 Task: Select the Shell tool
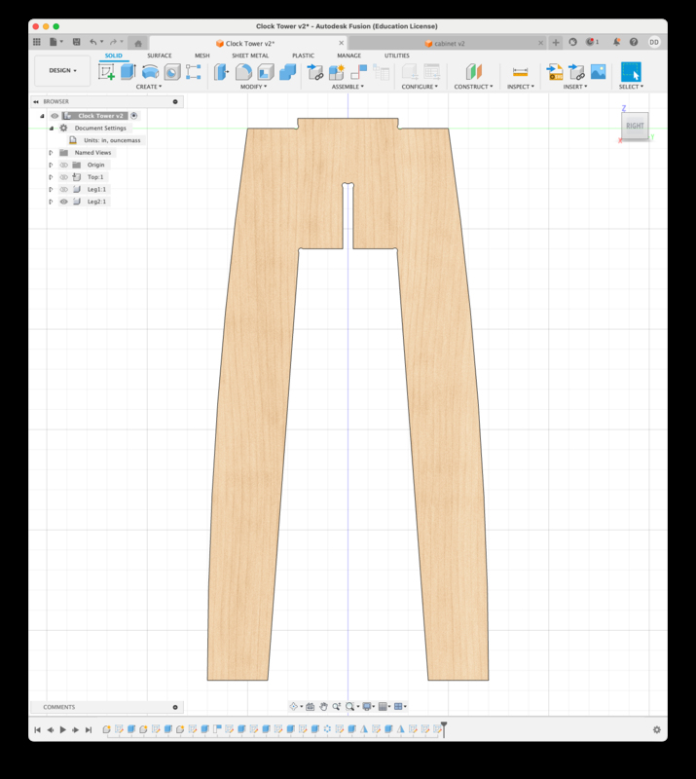[266, 72]
